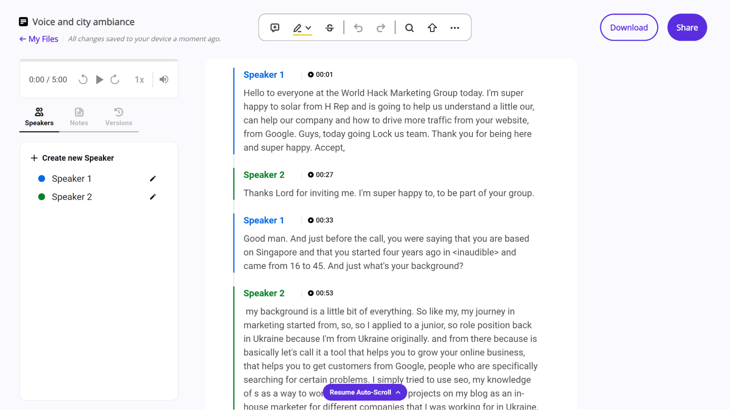Click Resume Auto-Scroll button
Screen dimensions: 730x410
tap(364, 393)
